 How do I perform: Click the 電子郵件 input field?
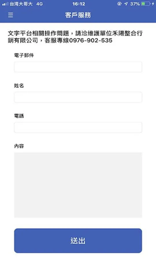[x=78, y=67]
